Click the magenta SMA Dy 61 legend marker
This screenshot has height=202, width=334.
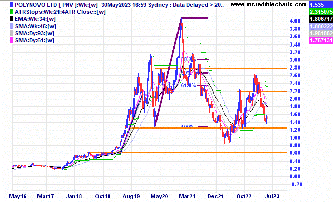click(11, 40)
